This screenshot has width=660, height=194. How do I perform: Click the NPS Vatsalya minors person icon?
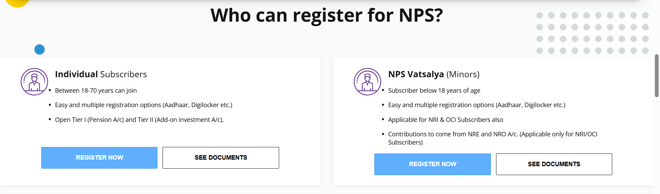pos(367,82)
